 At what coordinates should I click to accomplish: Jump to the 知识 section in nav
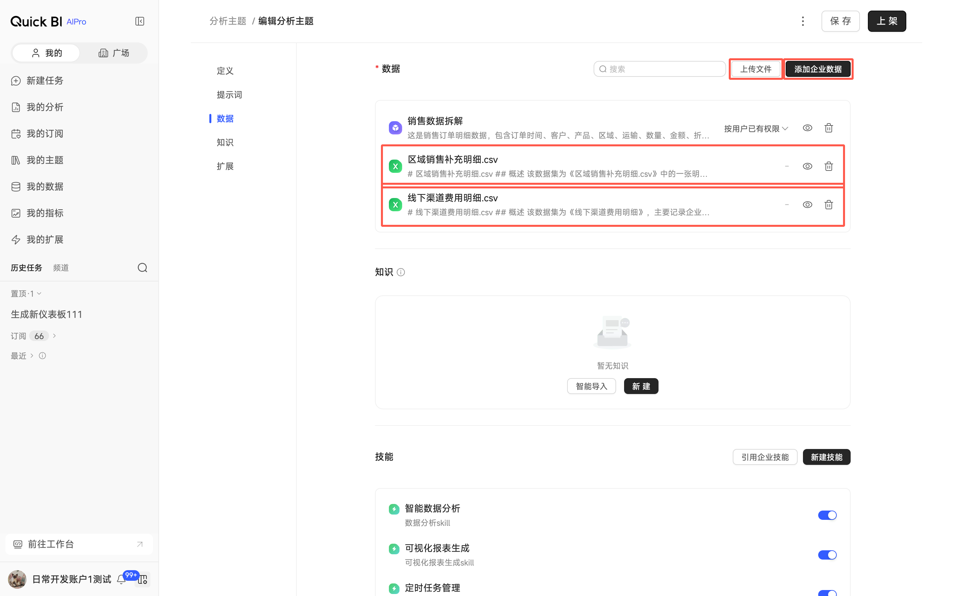click(225, 142)
